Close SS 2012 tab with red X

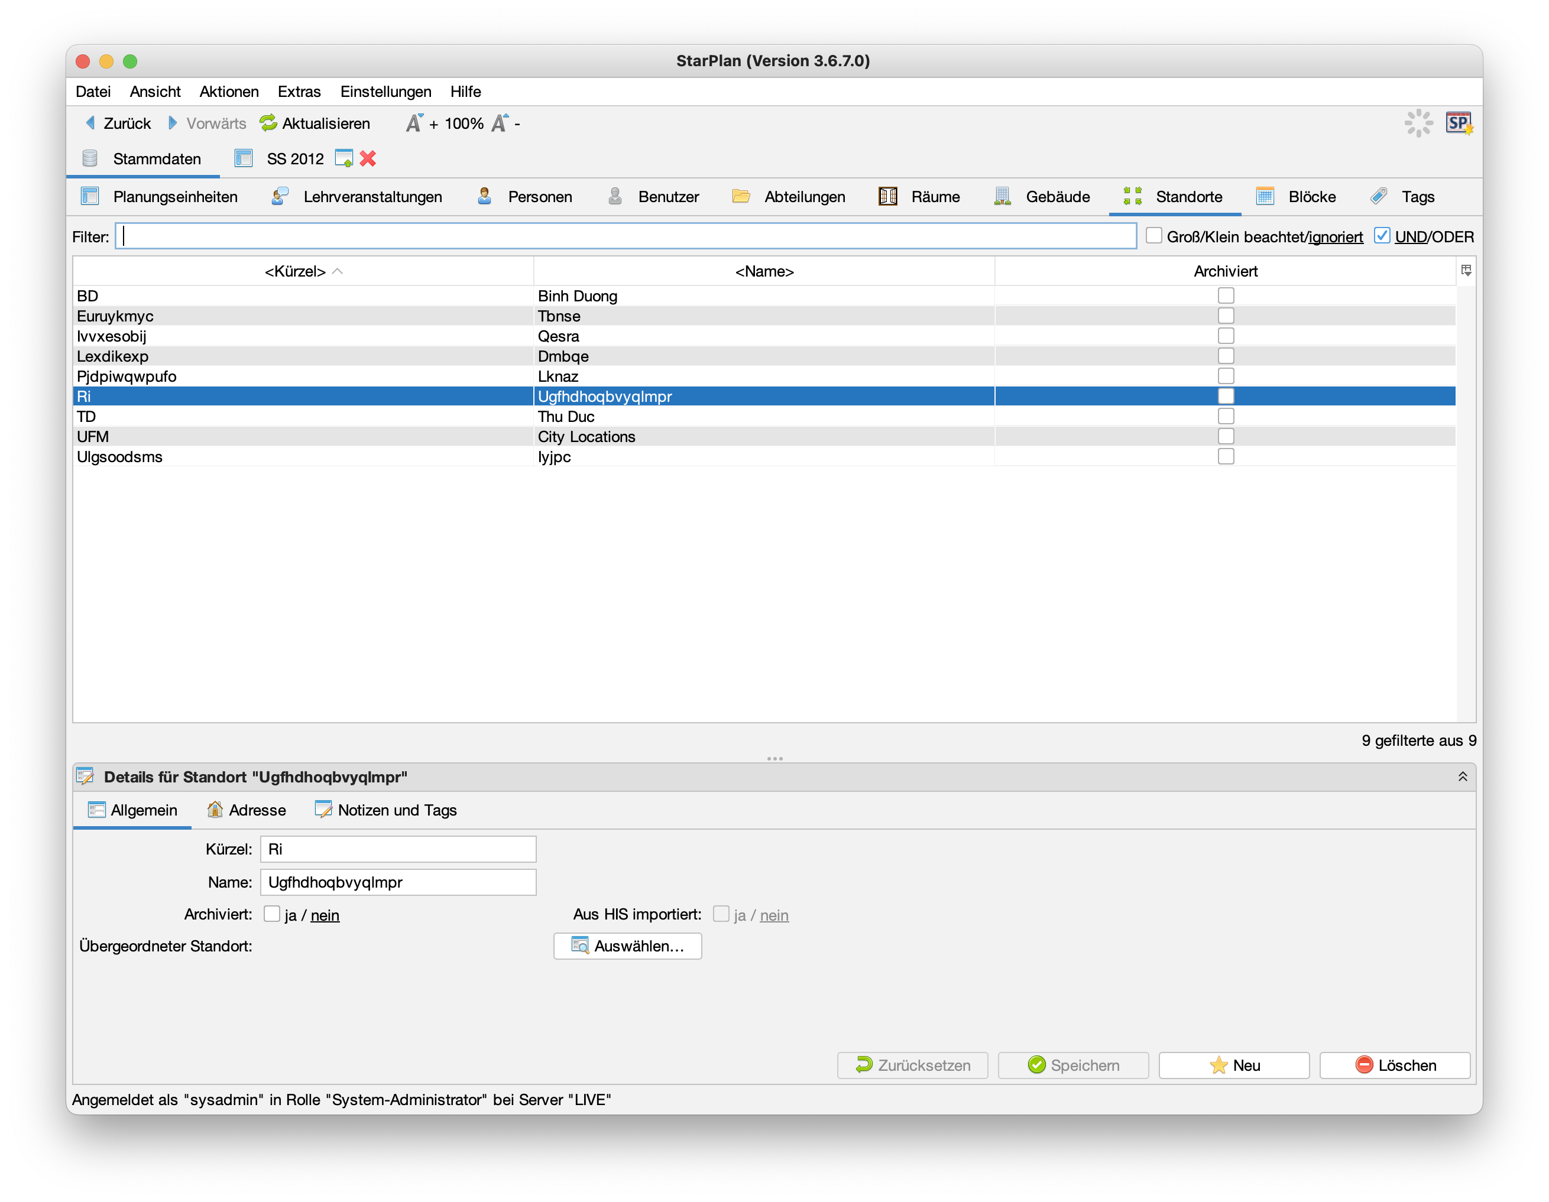[367, 159]
